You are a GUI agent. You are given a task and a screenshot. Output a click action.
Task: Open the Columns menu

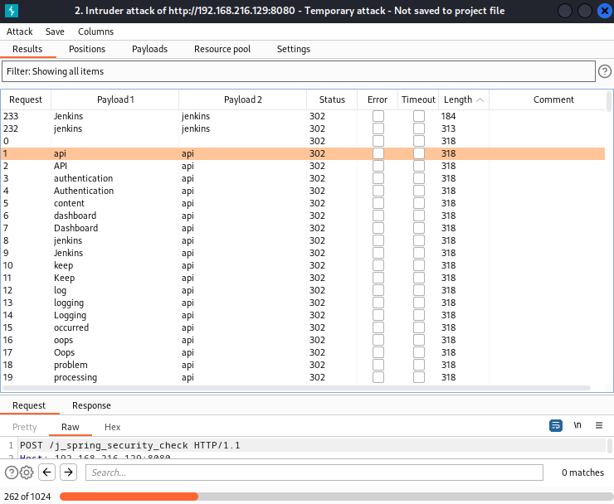tap(96, 31)
